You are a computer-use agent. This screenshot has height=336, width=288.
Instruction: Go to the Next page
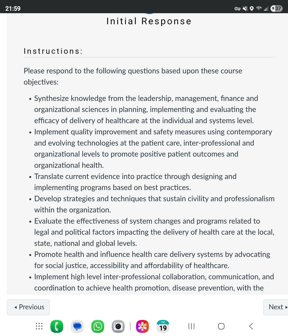[276, 307]
